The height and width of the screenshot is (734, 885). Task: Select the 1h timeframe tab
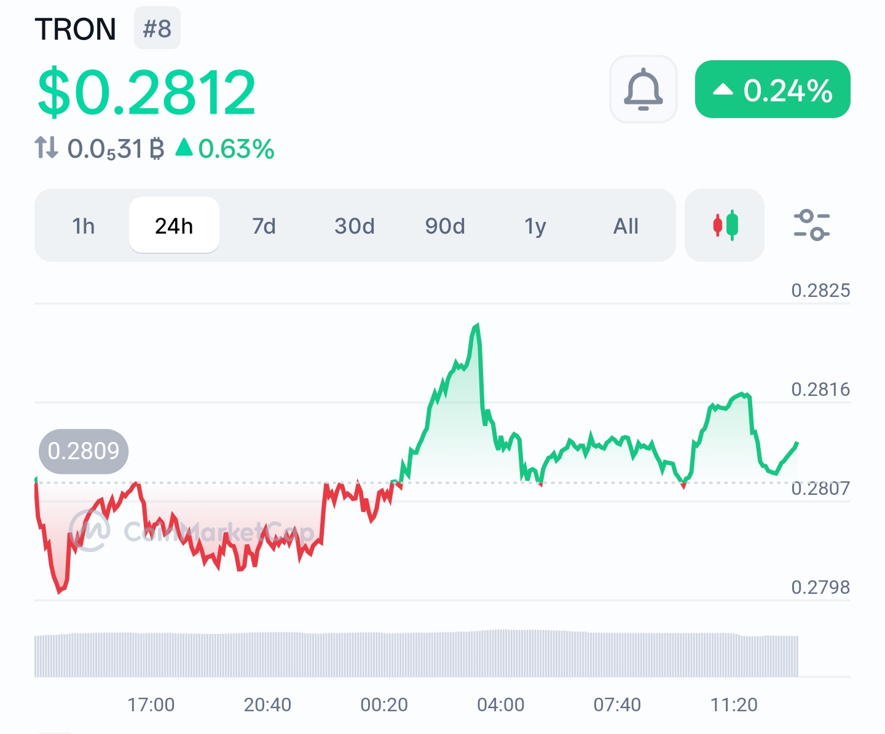[x=84, y=226]
